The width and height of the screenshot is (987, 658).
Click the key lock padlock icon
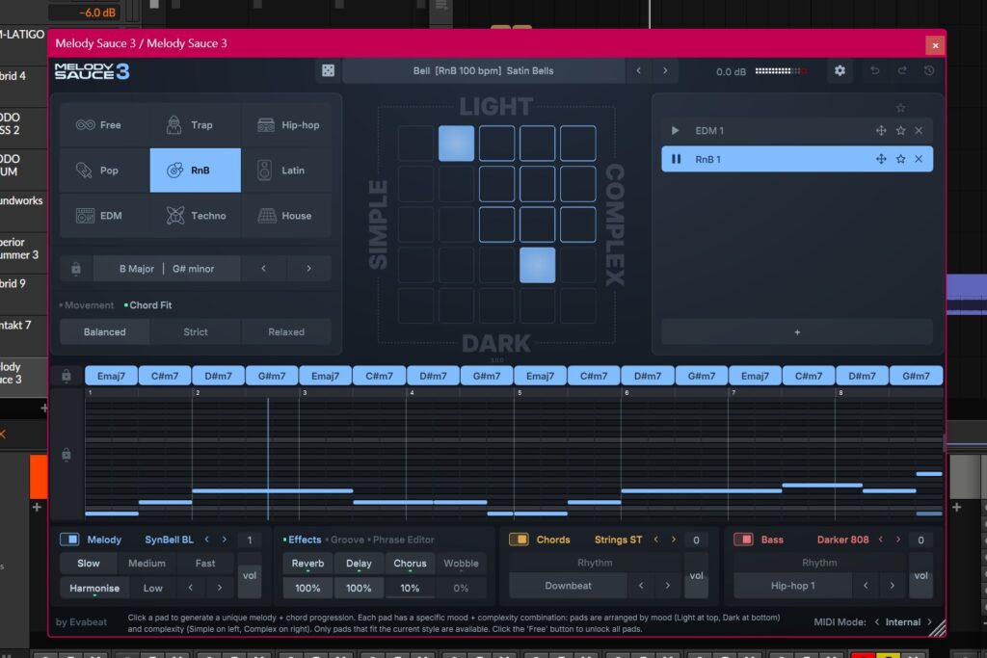(76, 269)
